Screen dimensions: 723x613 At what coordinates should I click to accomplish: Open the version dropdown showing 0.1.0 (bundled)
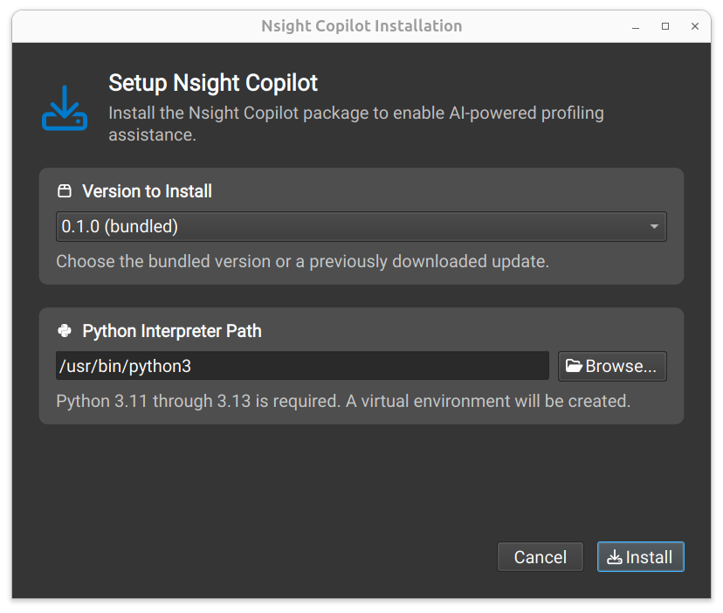[361, 226]
